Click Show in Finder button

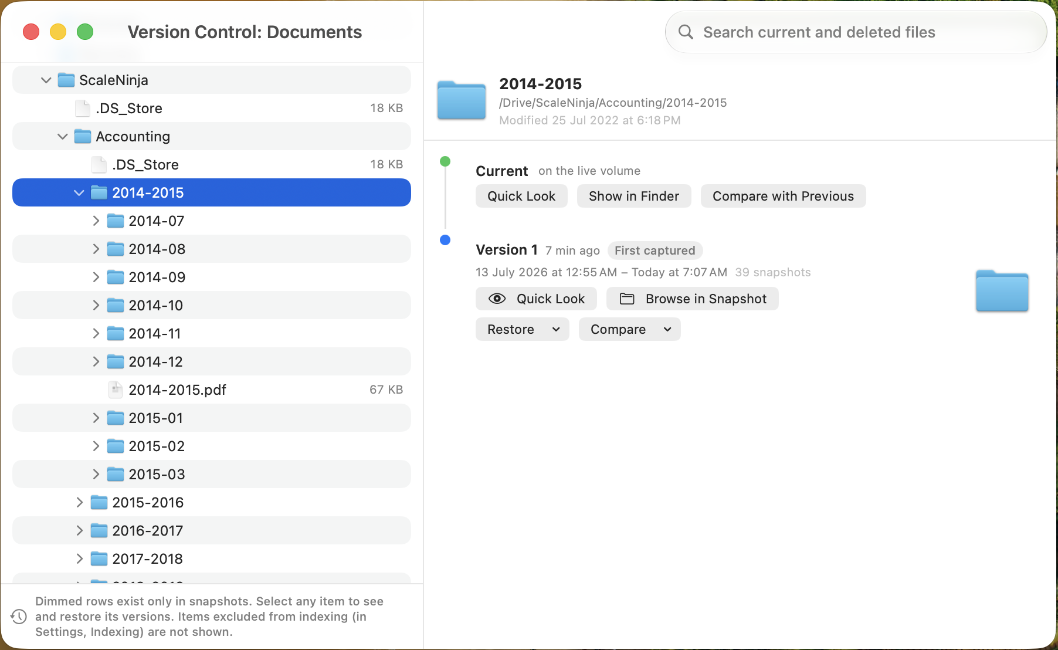(634, 196)
